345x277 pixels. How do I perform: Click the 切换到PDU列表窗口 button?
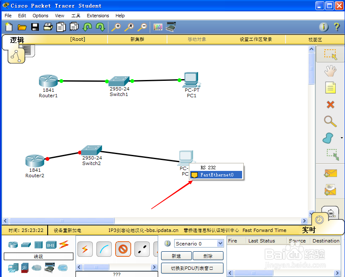coord(192,268)
